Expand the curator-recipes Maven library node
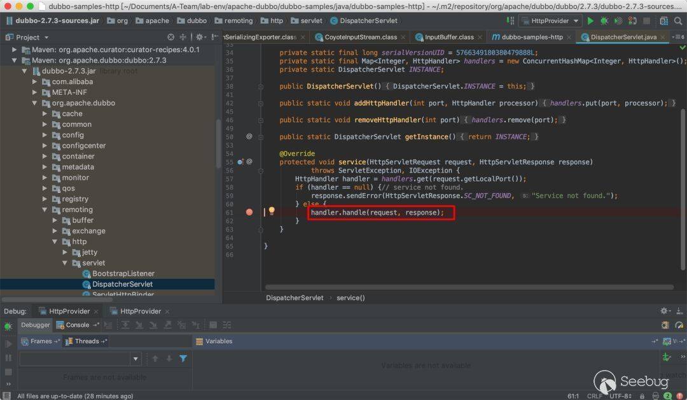 coord(15,50)
